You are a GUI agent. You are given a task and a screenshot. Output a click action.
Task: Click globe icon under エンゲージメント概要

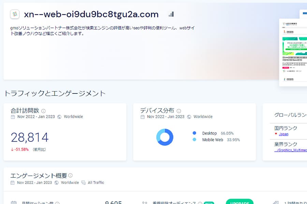tap(56, 183)
